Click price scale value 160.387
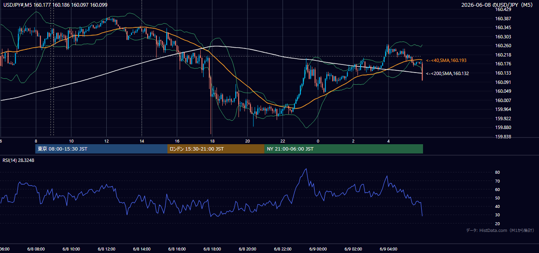539x253 pixels. click(504, 19)
